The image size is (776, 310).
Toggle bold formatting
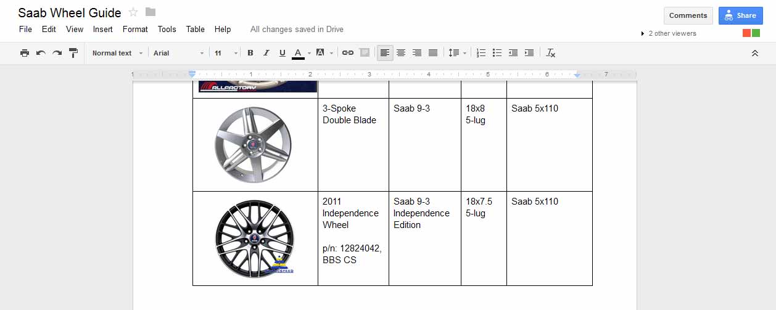[250, 53]
